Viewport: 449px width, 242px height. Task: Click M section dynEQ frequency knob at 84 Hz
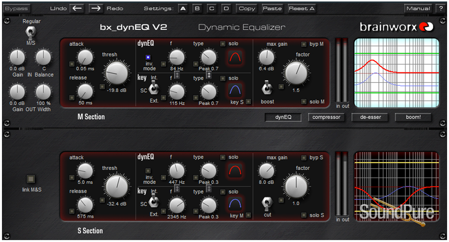[177, 57]
